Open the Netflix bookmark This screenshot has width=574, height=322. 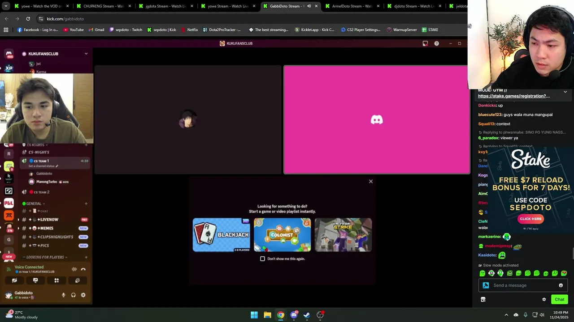point(190,30)
